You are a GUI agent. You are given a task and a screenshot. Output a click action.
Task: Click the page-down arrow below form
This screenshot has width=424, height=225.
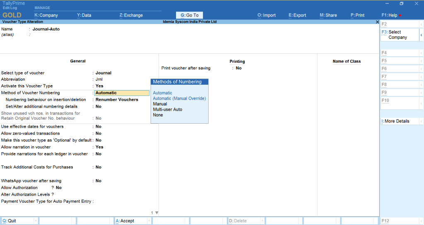[x=157, y=213]
